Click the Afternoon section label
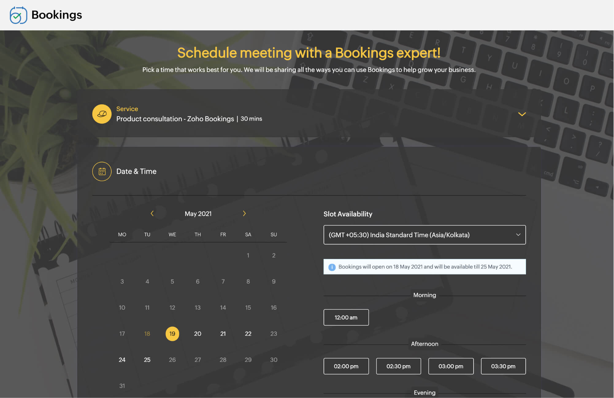This screenshot has height=398, width=614. coord(424,344)
